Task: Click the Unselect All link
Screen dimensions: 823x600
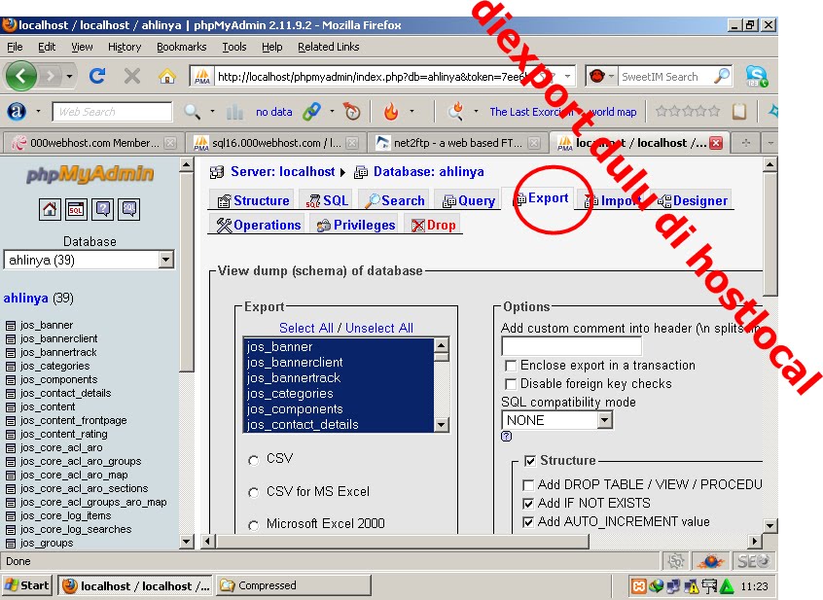Action: pyautogui.click(x=379, y=328)
